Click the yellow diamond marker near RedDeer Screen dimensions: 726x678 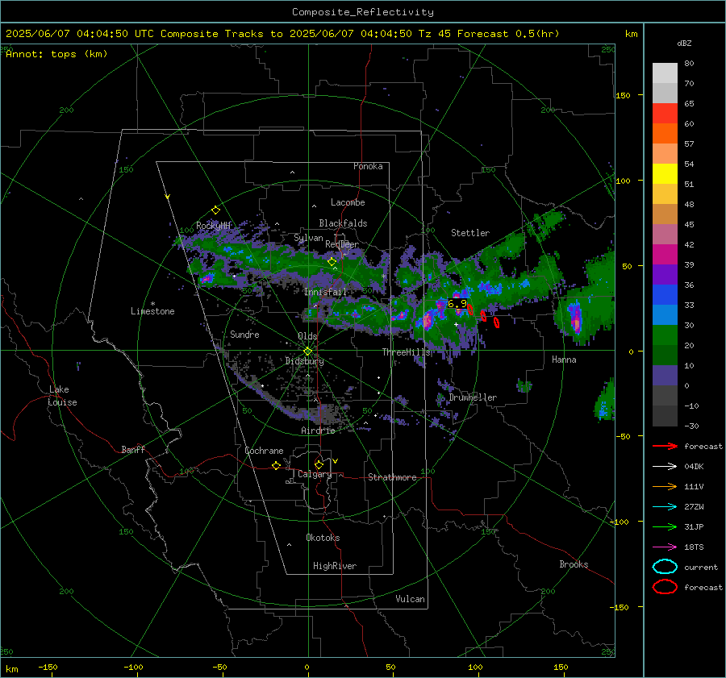click(332, 262)
